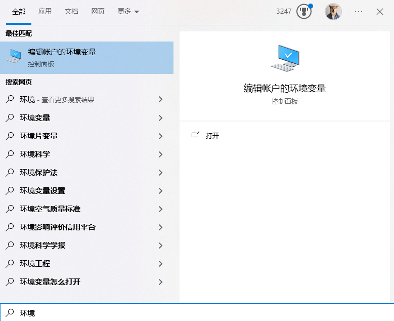394x321 pixels.
Task: Switch to the 应用 tab
Action: [45, 12]
